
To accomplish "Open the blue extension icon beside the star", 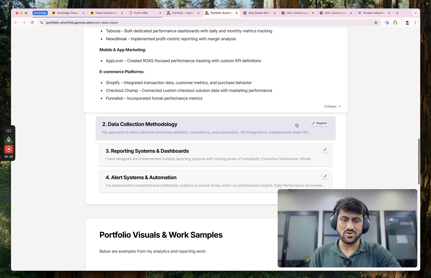I will tap(387, 23).
